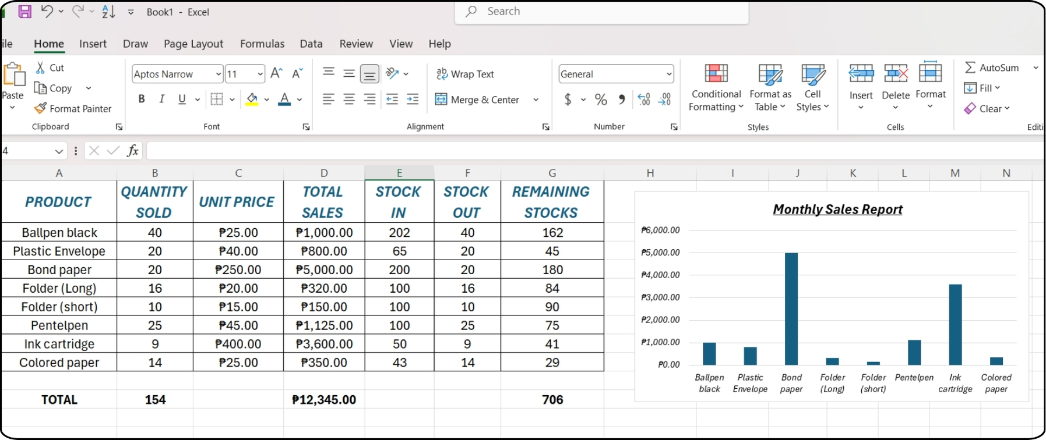Image resolution: width=1046 pixels, height=440 pixels.
Task: Open Cell Styles gallery
Action: pyautogui.click(x=812, y=87)
